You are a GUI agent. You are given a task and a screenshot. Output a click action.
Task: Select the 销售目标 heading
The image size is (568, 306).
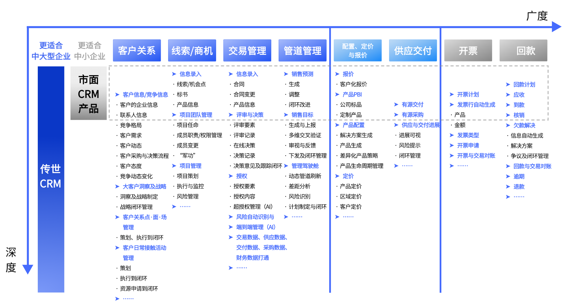click(x=302, y=115)
